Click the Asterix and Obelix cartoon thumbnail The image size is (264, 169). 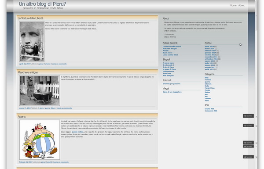coord(40,140)
